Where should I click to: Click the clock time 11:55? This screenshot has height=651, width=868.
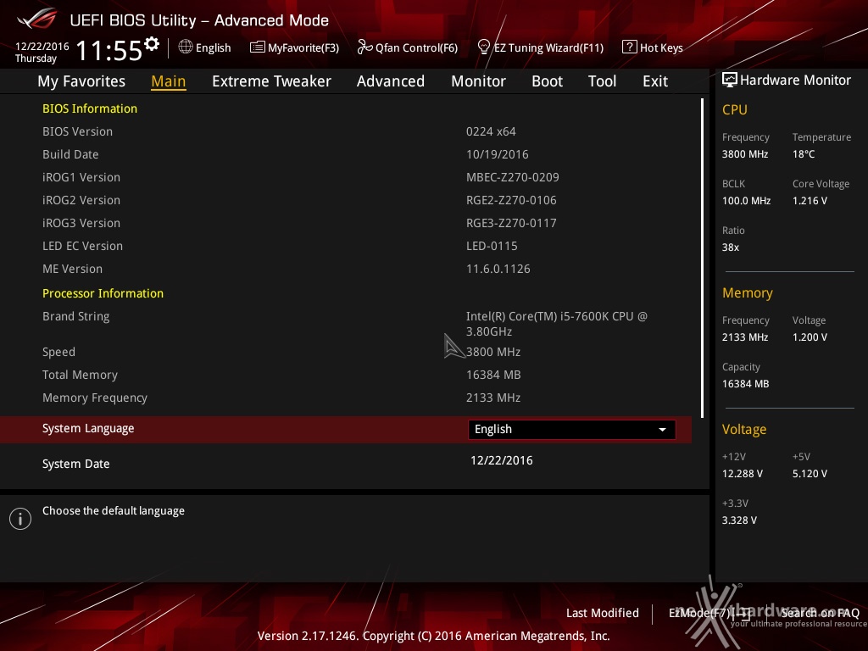(x=109, y=51)
